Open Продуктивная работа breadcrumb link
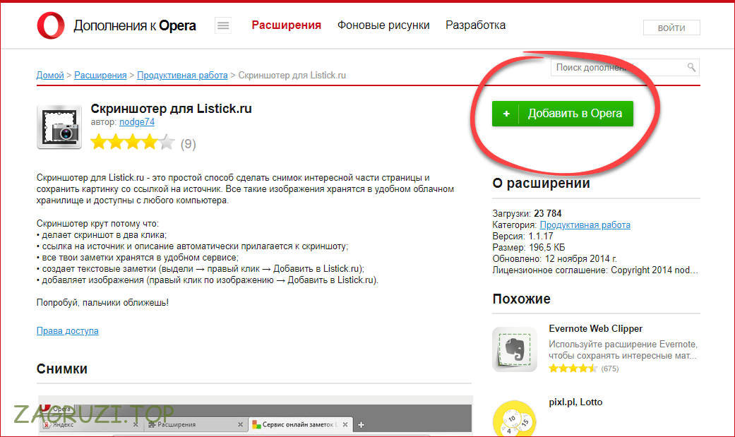This screenshot has height=437, width=735. [182, 75]
